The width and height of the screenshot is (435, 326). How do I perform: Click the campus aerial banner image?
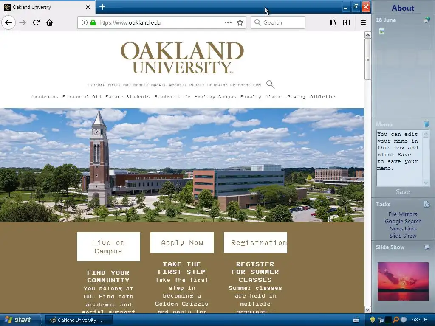(182, 165)
